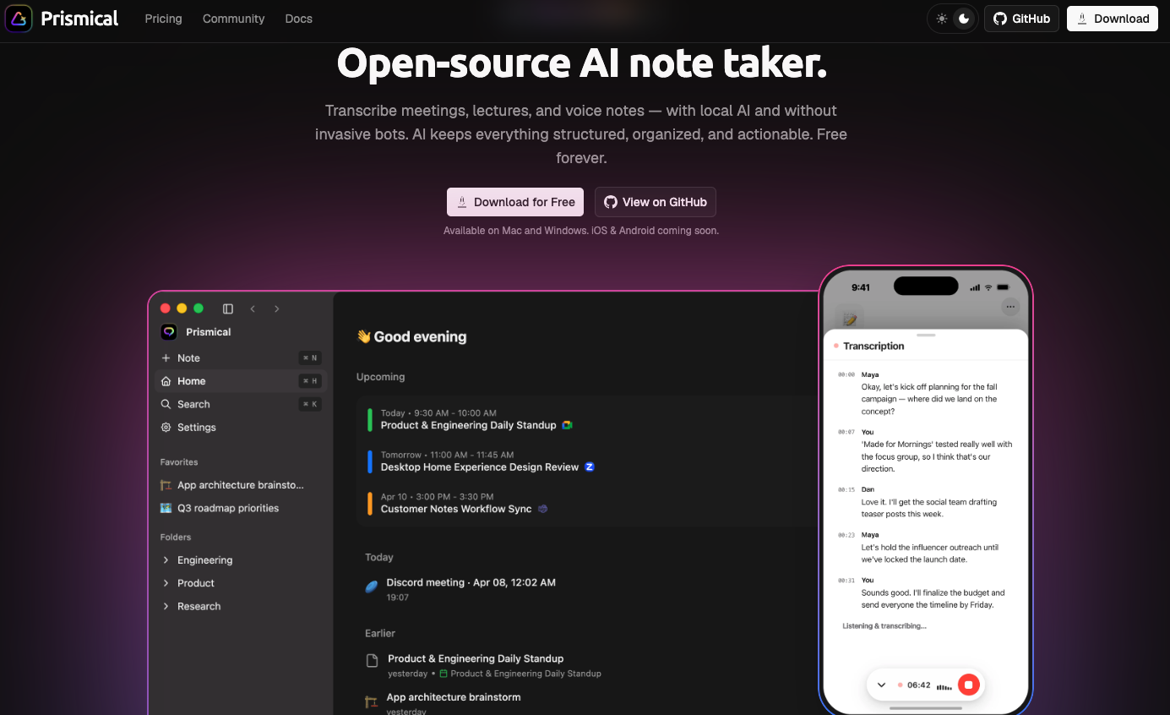
Task: Click the phone's three-dot more icon
Action: point(1010,307)
